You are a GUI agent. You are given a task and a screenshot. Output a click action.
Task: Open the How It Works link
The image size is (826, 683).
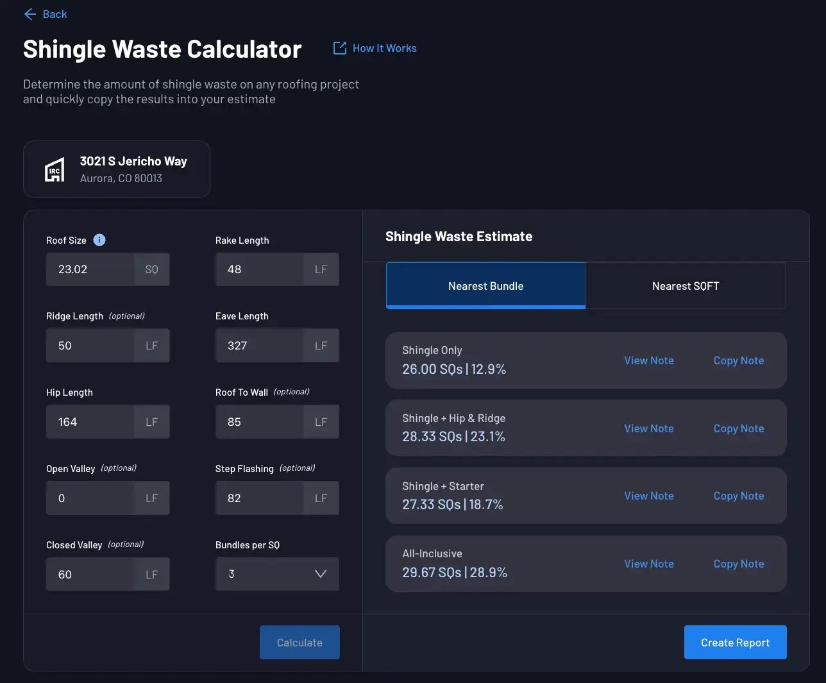pyautogui.click(x=384, y=48)
